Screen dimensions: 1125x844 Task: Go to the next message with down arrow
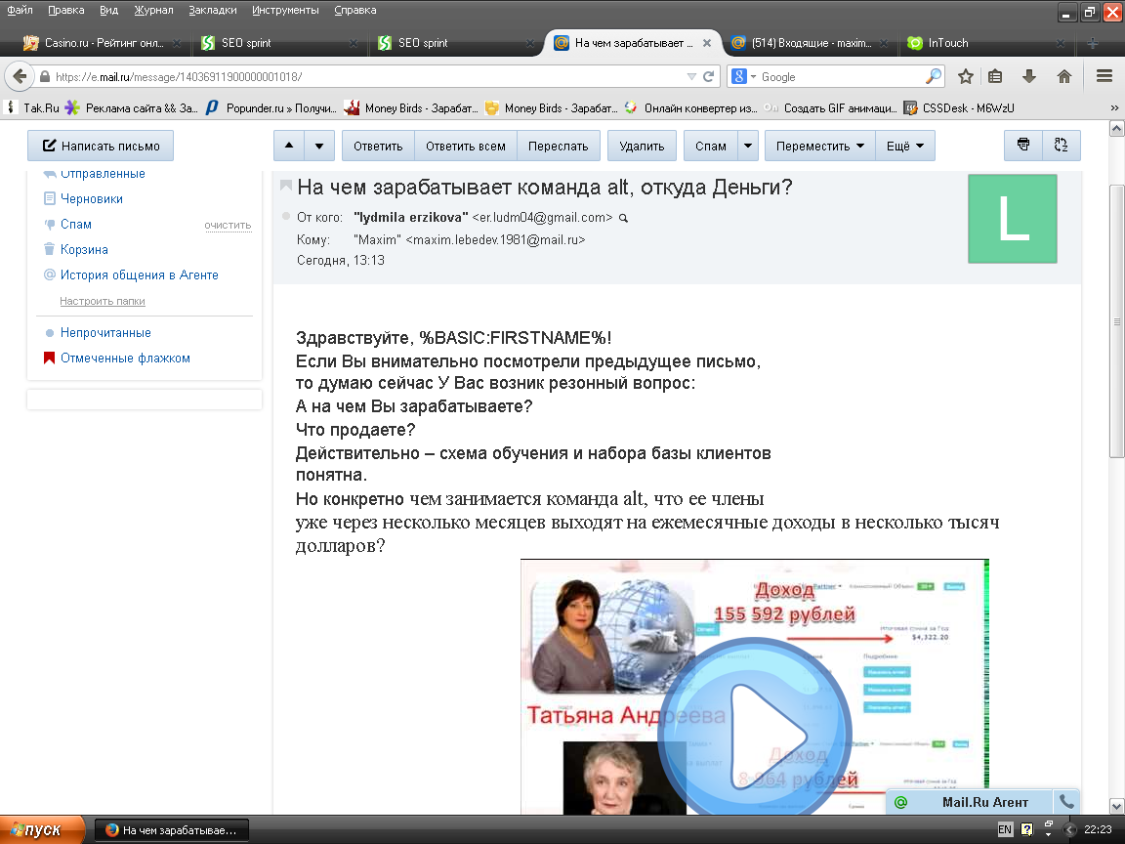click(x=319, y=146)
